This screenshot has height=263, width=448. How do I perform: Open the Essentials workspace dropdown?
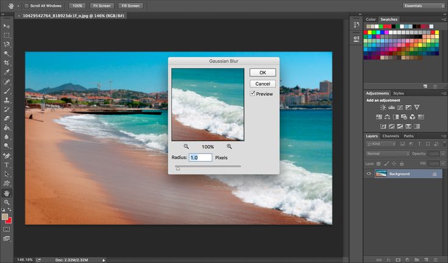point(424,5)
